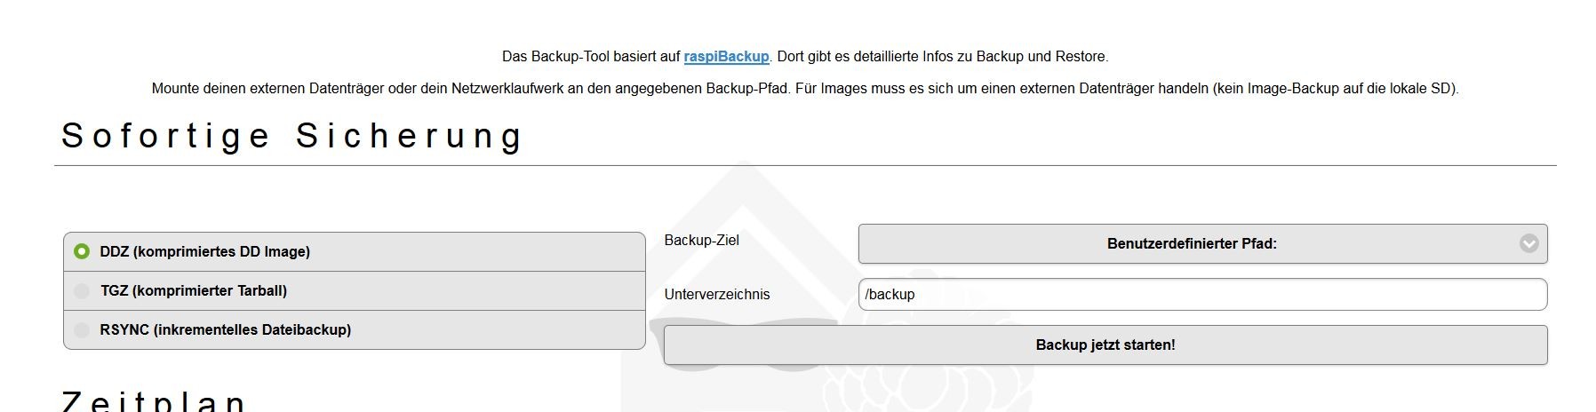
Task: Open the raspiBackup link
Action: (x=726, y=57)
